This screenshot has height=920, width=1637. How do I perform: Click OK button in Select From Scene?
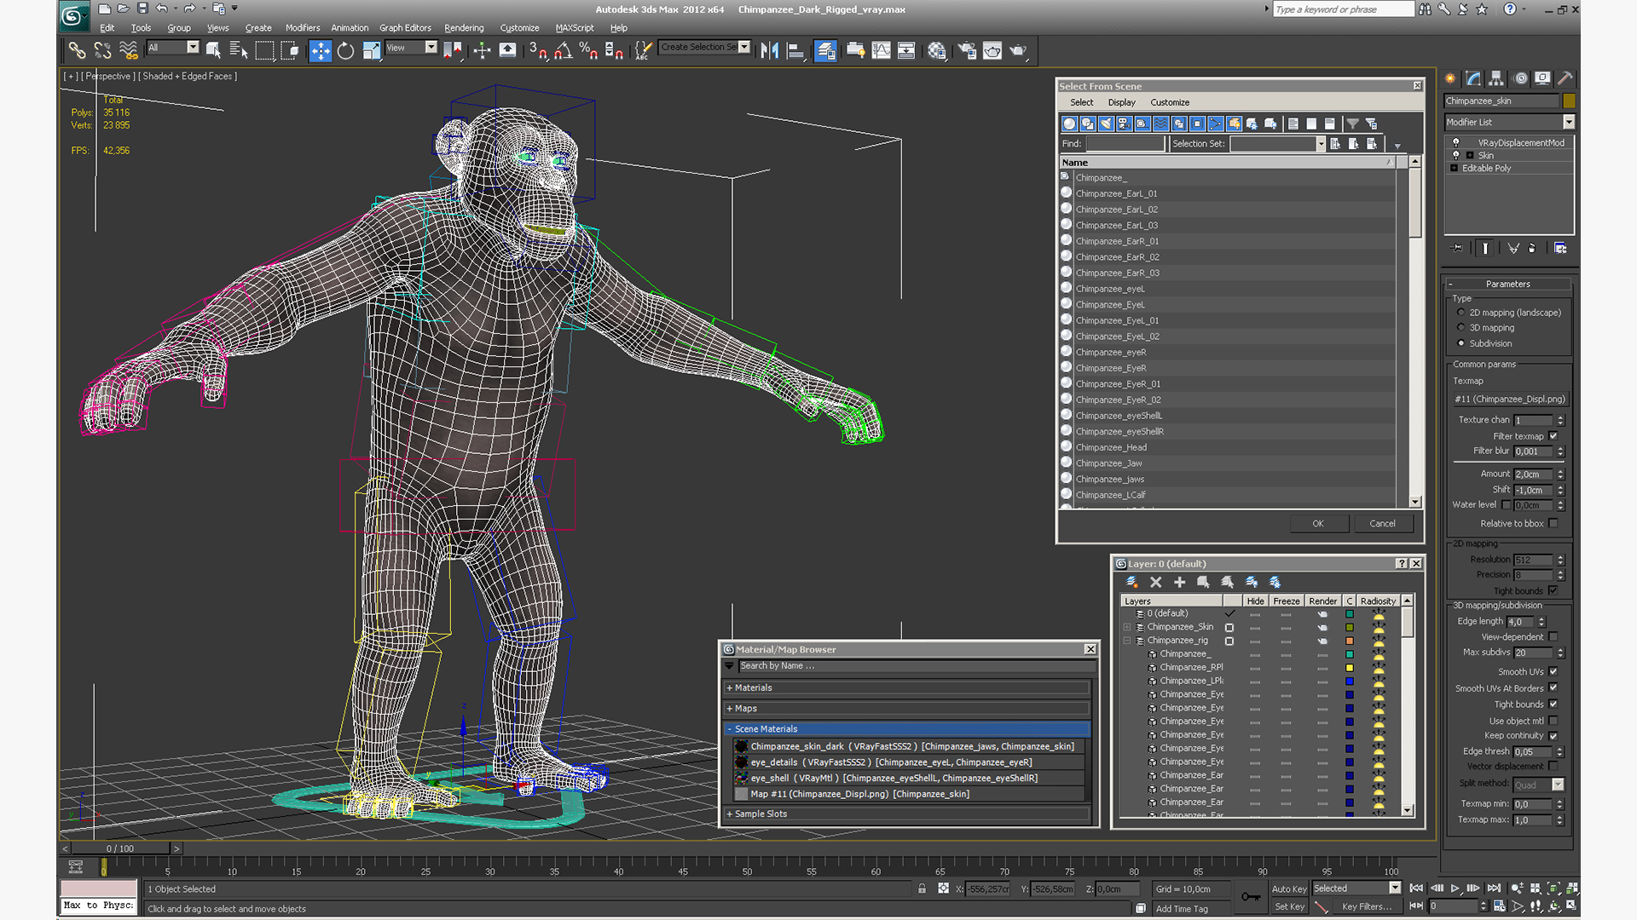tap(1320, 522)
